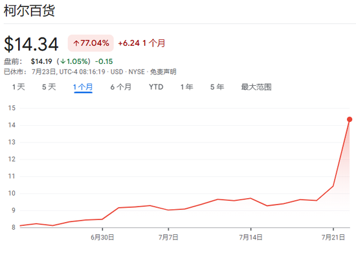Click the -0.15 pre-market change
The width and height of the screenshot is (356, 253).
tap(104, 61)
